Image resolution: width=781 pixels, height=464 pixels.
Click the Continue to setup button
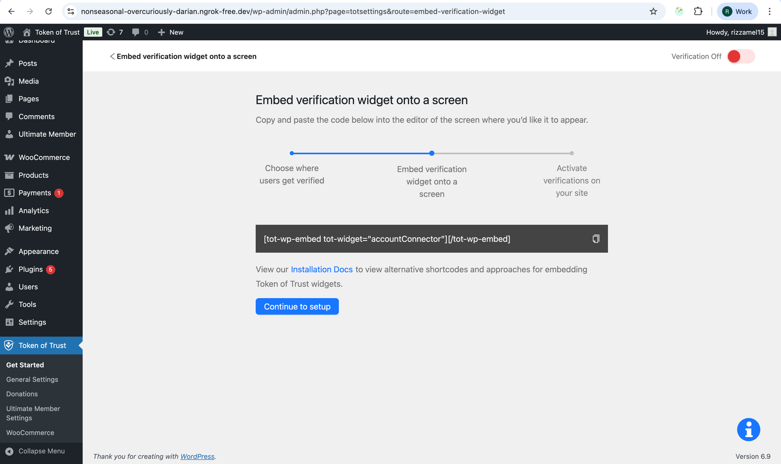tap(297, 307)
